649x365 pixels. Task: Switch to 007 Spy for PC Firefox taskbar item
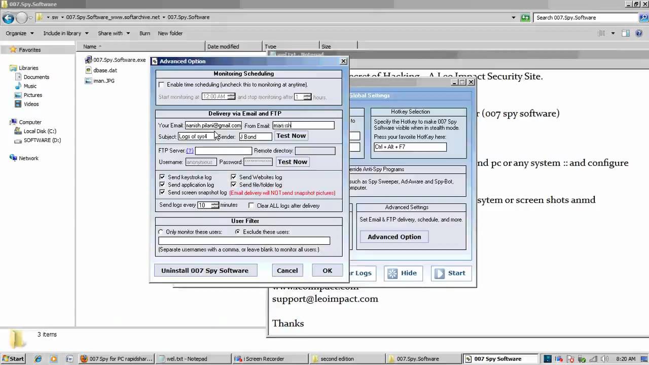pos(116,359)
